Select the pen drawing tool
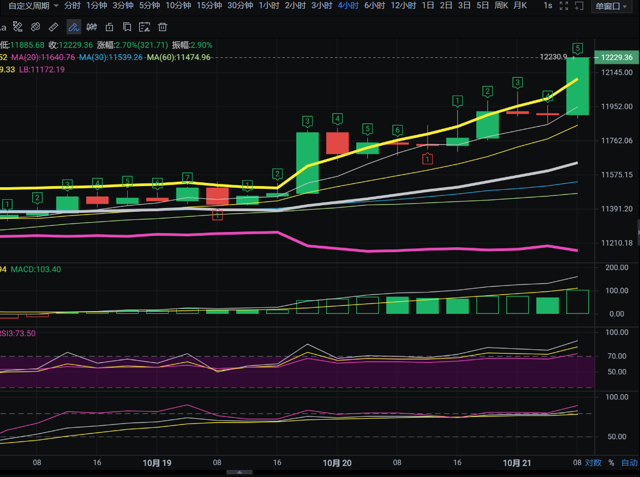Viewport: 640px width, 477px height. 74,27
